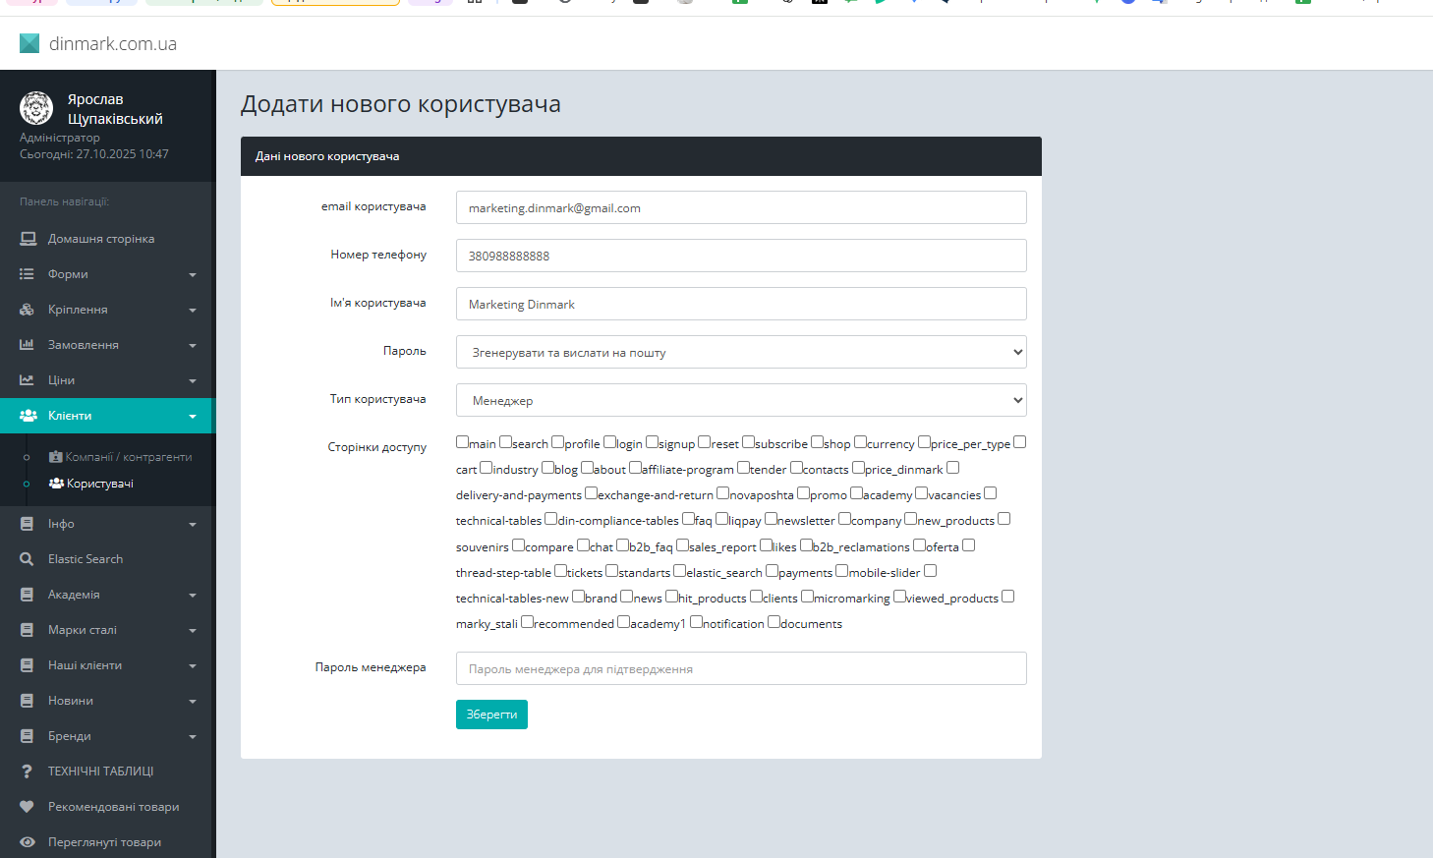Click the Dinmark logo icon in the header
The height and width of the screenshot is (858, 1433).
click(x=29, y=43)
